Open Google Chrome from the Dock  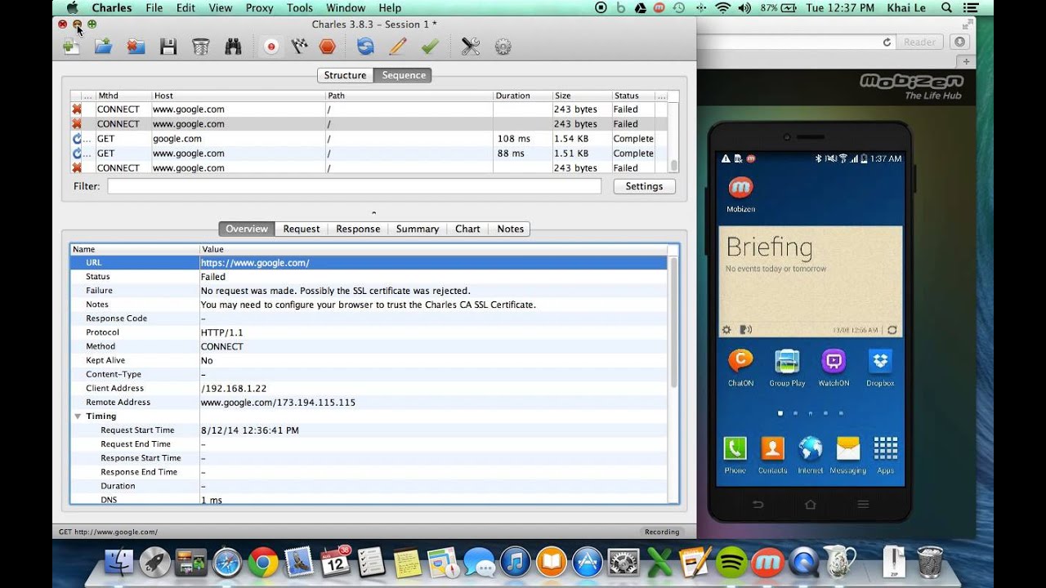263,562
